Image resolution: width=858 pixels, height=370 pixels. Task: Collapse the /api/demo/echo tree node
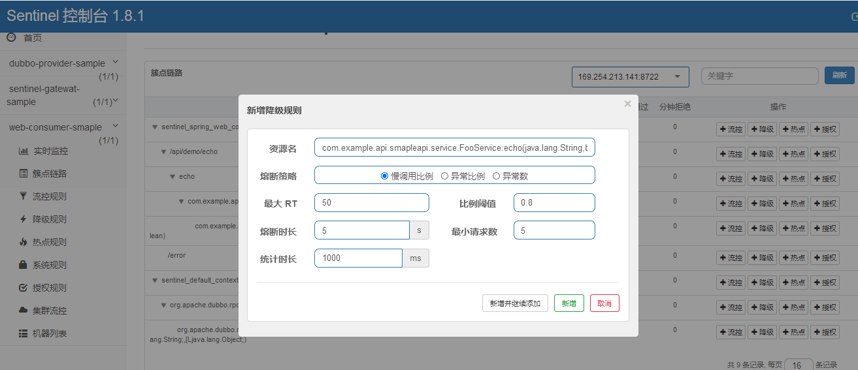point(164,151)
